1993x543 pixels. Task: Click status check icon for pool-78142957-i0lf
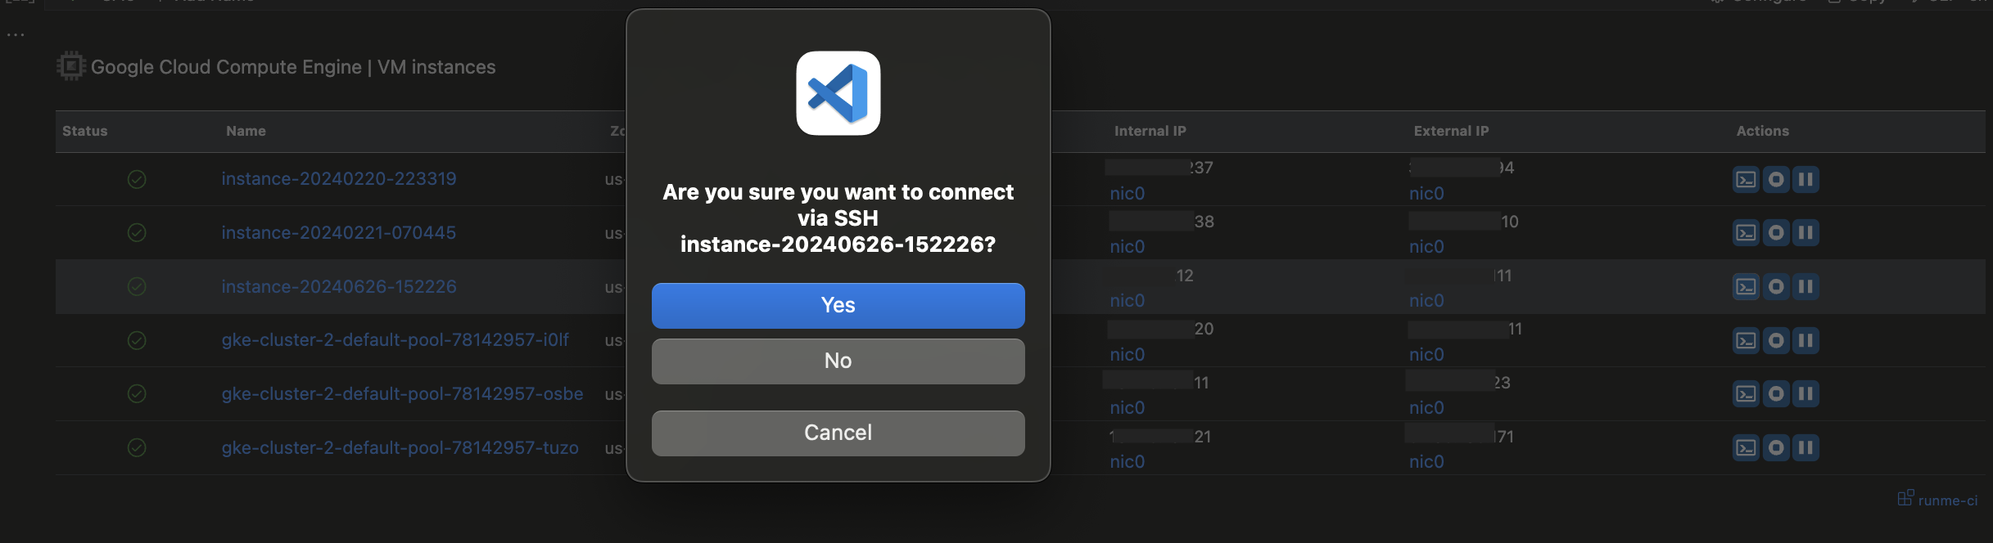tap(137, 340)
